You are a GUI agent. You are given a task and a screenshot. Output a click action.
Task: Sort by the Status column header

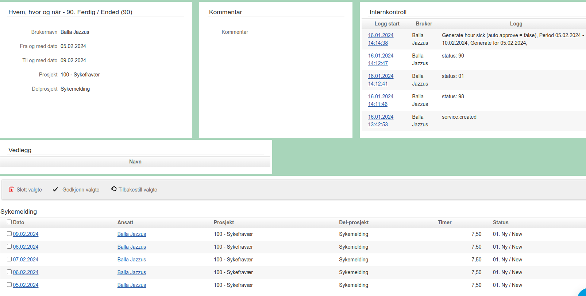[501, 222]
